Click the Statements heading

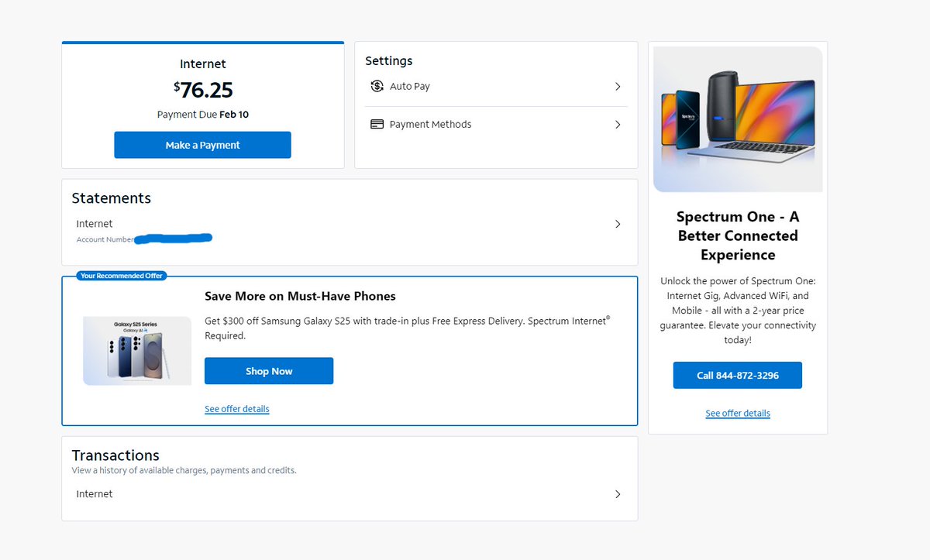pos(112,198)
